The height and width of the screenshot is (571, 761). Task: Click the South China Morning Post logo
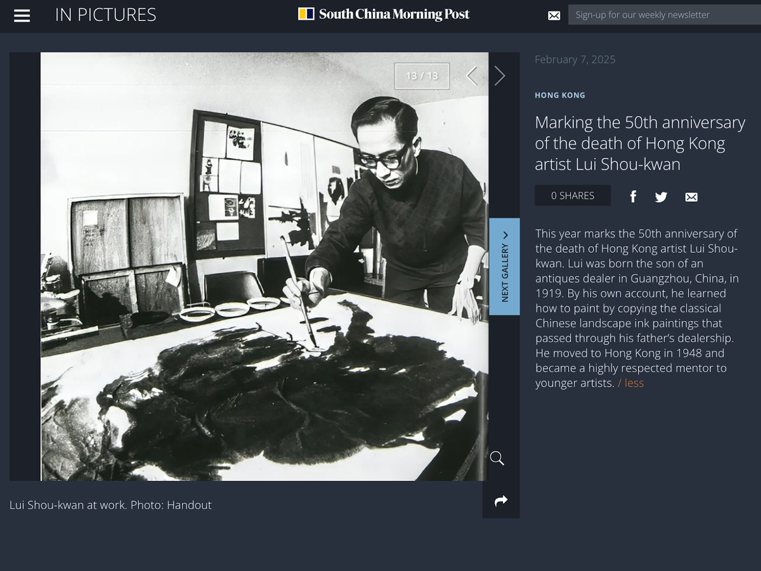pyautogui.click(x=383, y=14)
